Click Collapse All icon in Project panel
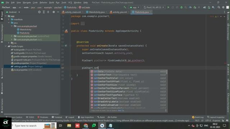 (x=48, y=12)
